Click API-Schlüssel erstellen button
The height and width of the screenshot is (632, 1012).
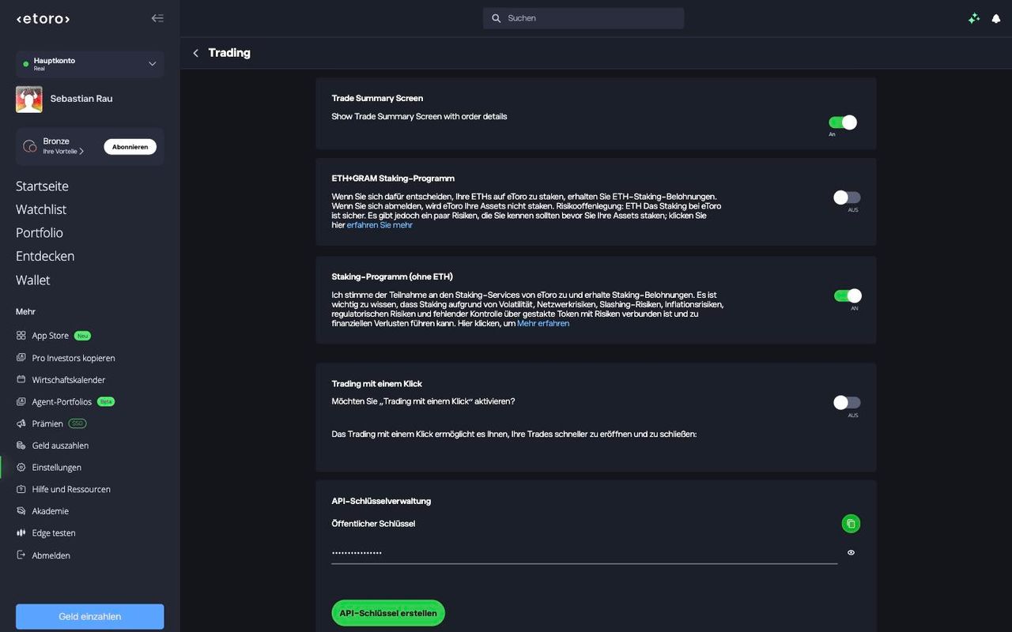coord(388,613)
